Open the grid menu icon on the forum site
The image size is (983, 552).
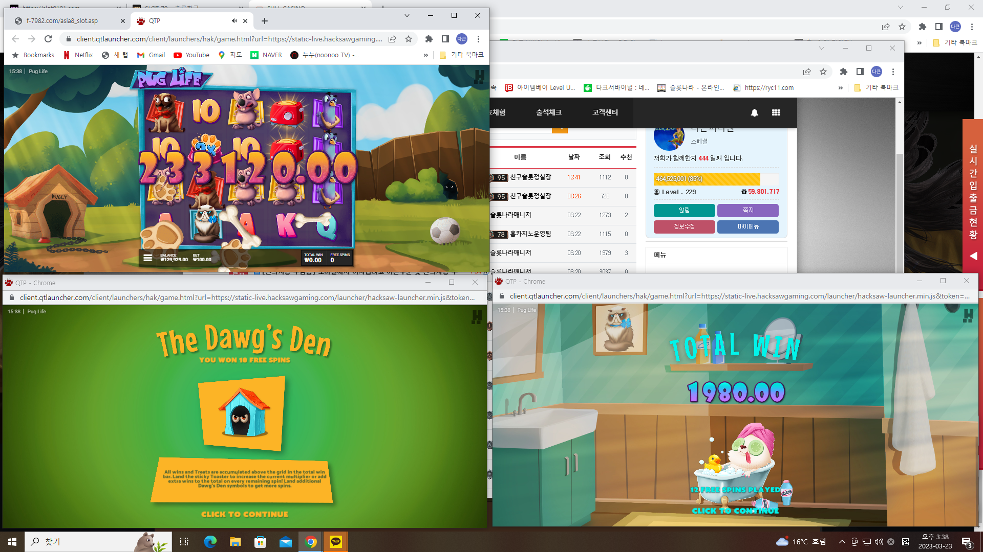(776, 112)
